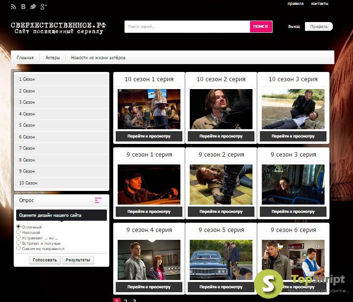
Task: Open '8 Сезон' in sidebar
Action: (x=61, y=160)
